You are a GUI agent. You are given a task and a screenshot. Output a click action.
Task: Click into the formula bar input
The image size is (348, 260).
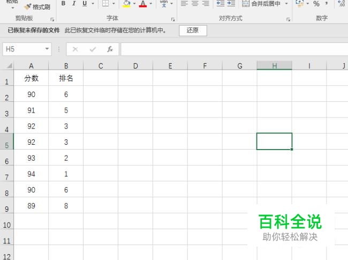(234, 49)
